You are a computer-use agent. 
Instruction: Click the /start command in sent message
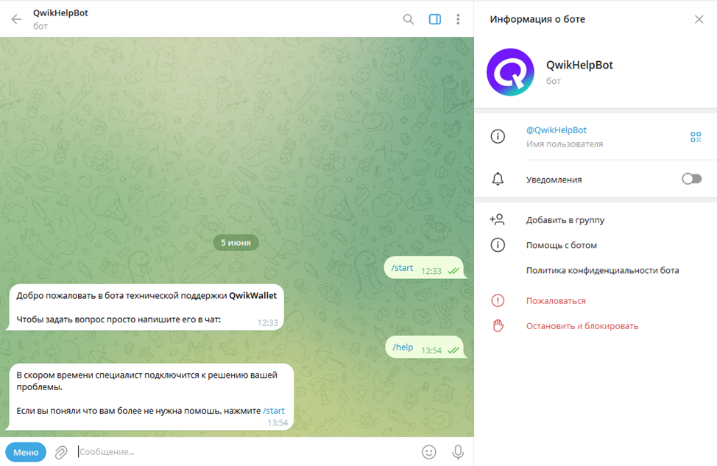tap(402, 268)
